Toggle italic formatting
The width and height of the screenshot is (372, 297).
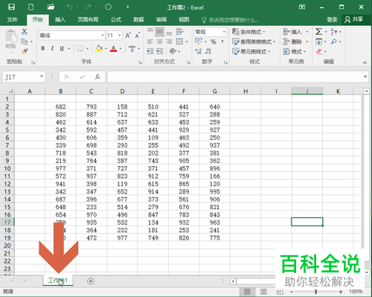52,48
